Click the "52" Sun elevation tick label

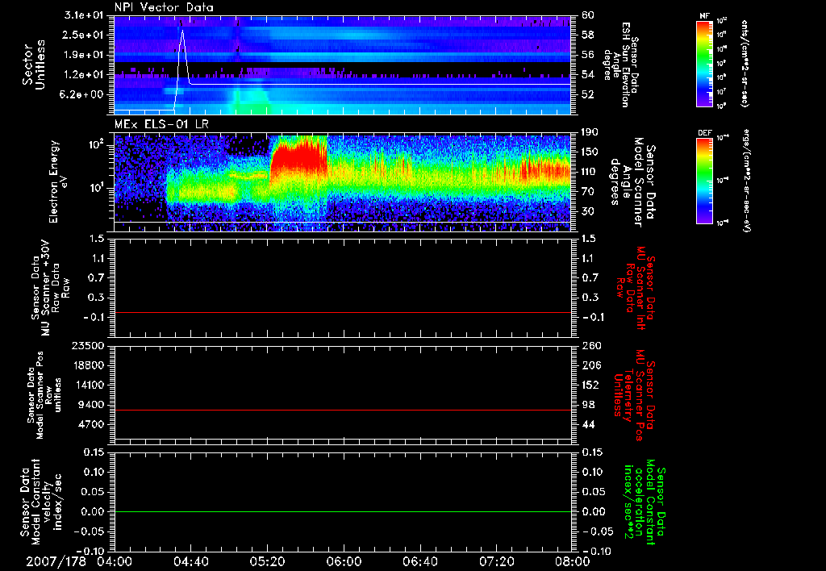pyautogui.click(x=588, y=94)
